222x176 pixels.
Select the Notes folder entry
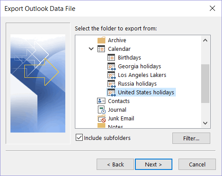pos(115,126)
